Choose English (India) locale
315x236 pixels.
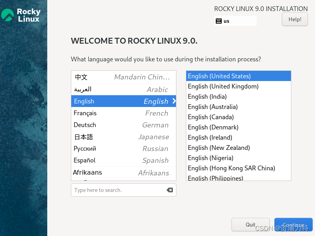click(239, 96)
